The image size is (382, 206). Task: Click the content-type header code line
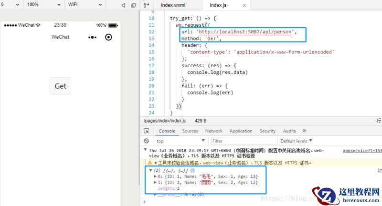[x=261, y=52]
